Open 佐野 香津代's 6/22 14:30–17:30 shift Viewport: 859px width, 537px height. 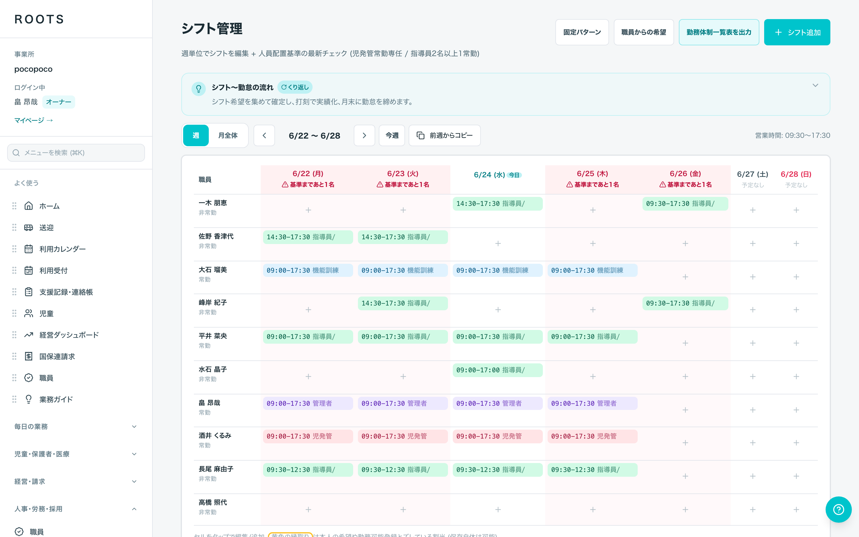pyautogui.click(x=308, y=237)
